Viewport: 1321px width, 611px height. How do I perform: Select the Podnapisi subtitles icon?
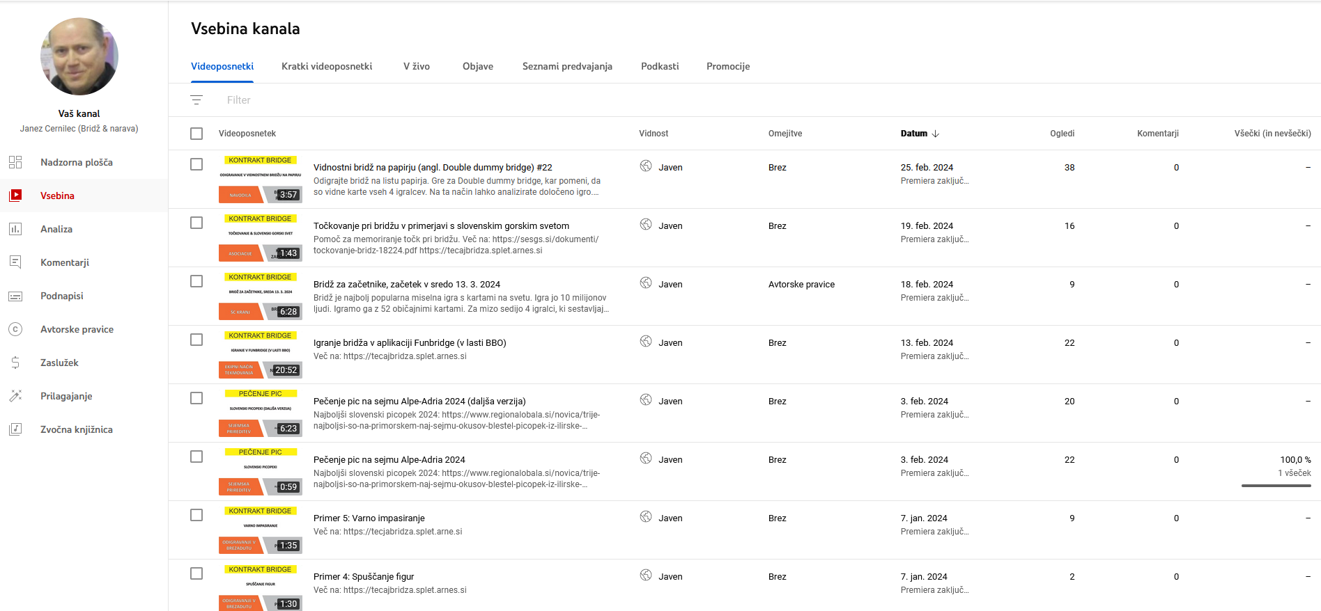(x=15, y=296)
